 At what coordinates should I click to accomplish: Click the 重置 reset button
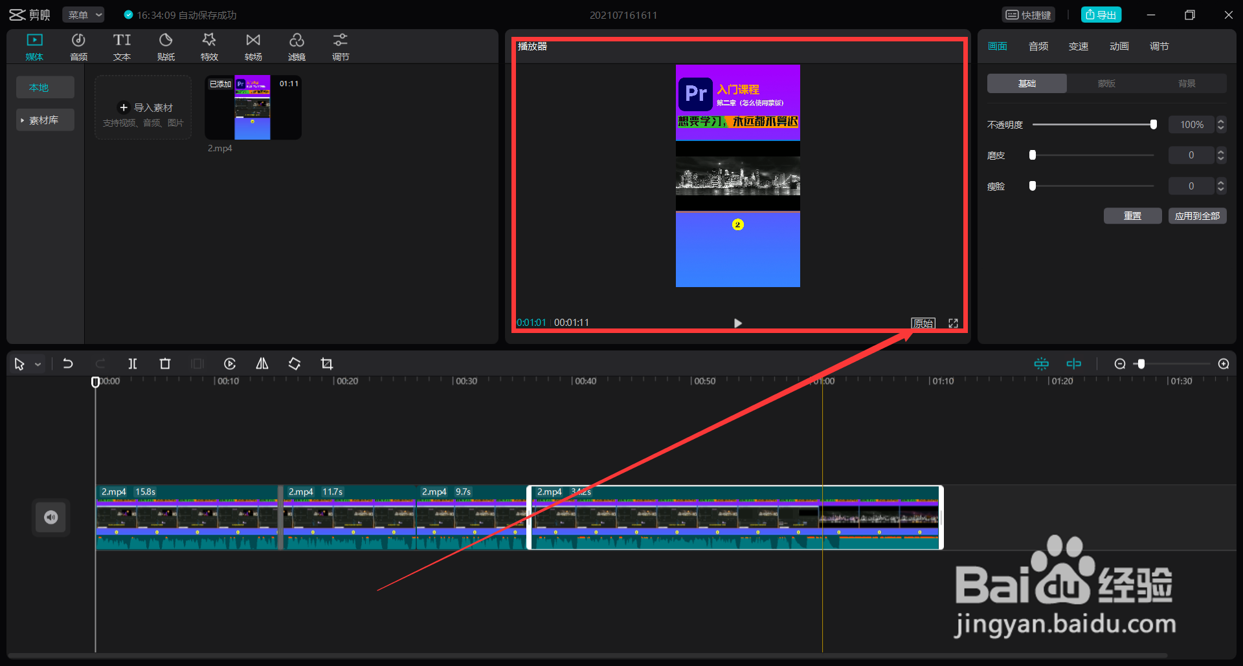(1133, 216)
